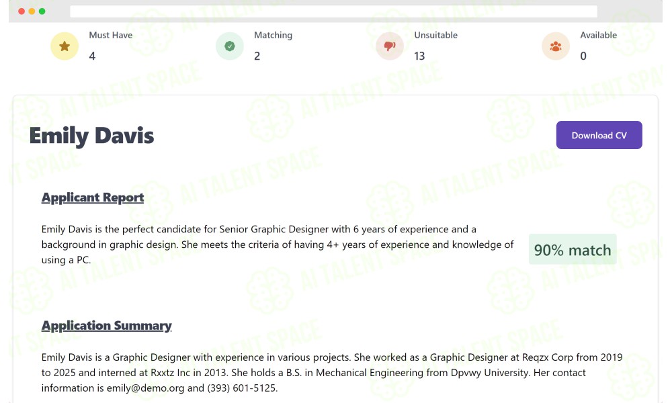Click the 90% match badge
672x403 pixels.
pos(573,249)
